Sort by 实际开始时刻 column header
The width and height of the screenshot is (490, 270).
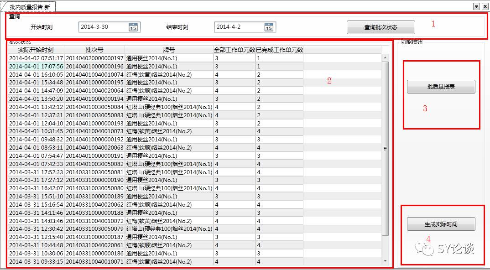36,50
